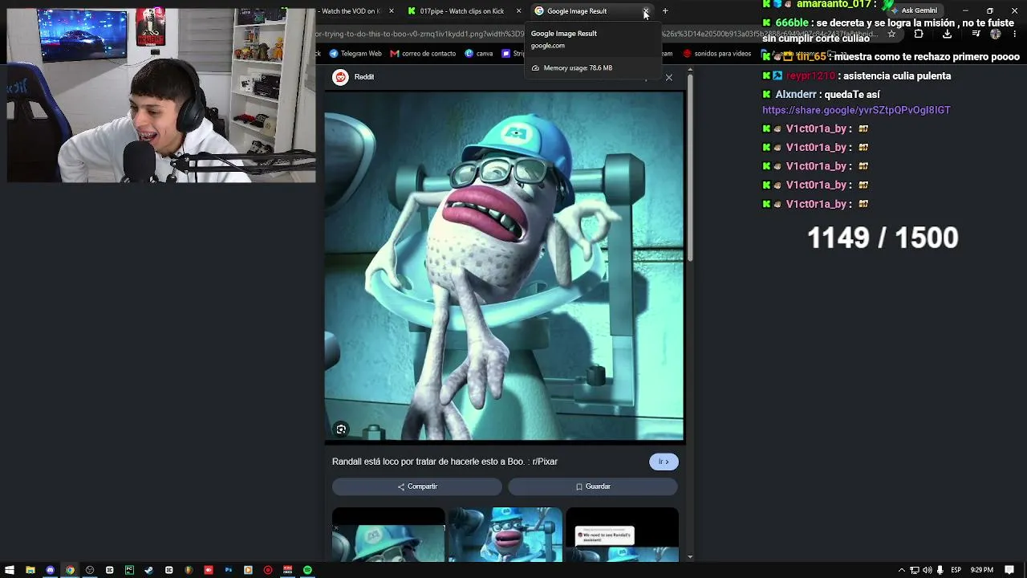Viewport: 1027px width, 578px height.
Task: Open the Chrome profile avatar
Action: 996,34
